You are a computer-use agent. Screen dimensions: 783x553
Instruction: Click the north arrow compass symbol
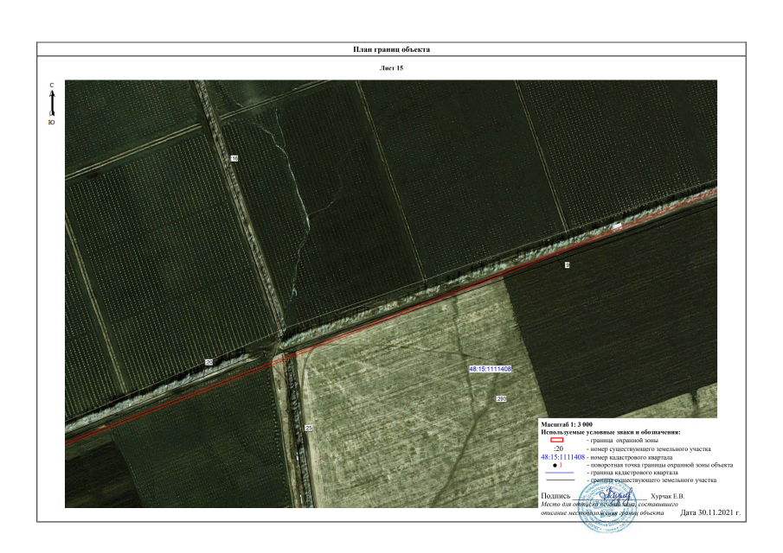(53, 105)
